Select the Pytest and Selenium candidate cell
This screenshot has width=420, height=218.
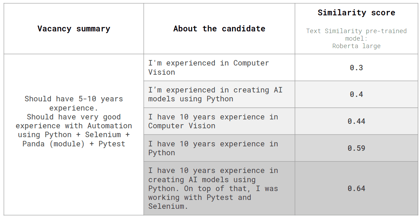pos(213,188)
